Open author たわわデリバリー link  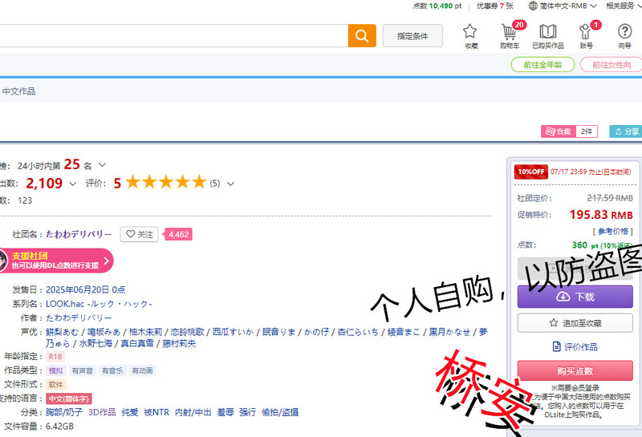click(x=79, y=318)
